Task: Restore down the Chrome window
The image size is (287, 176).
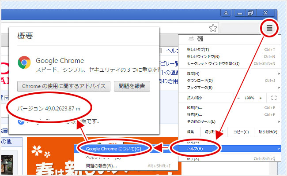Action: 250,13
